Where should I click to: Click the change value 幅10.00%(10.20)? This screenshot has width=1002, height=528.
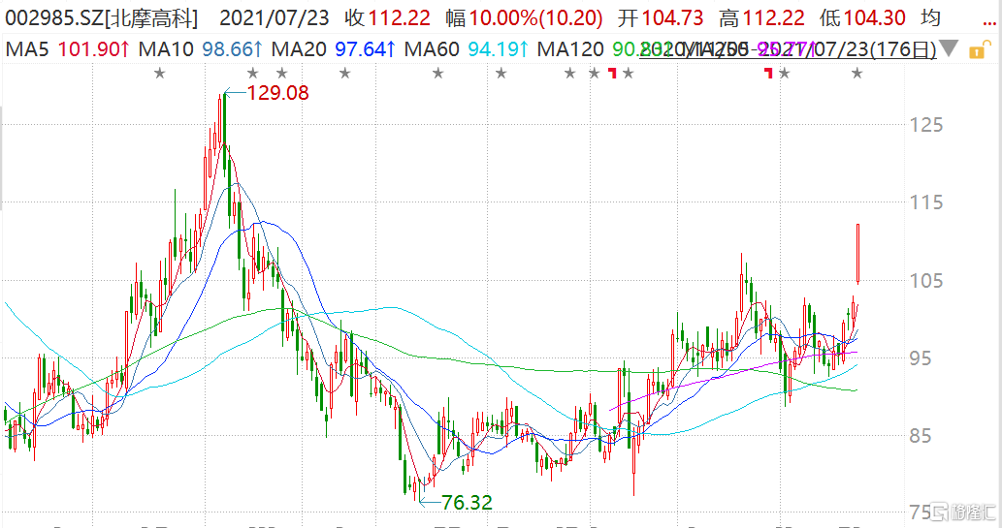point(524,17)
